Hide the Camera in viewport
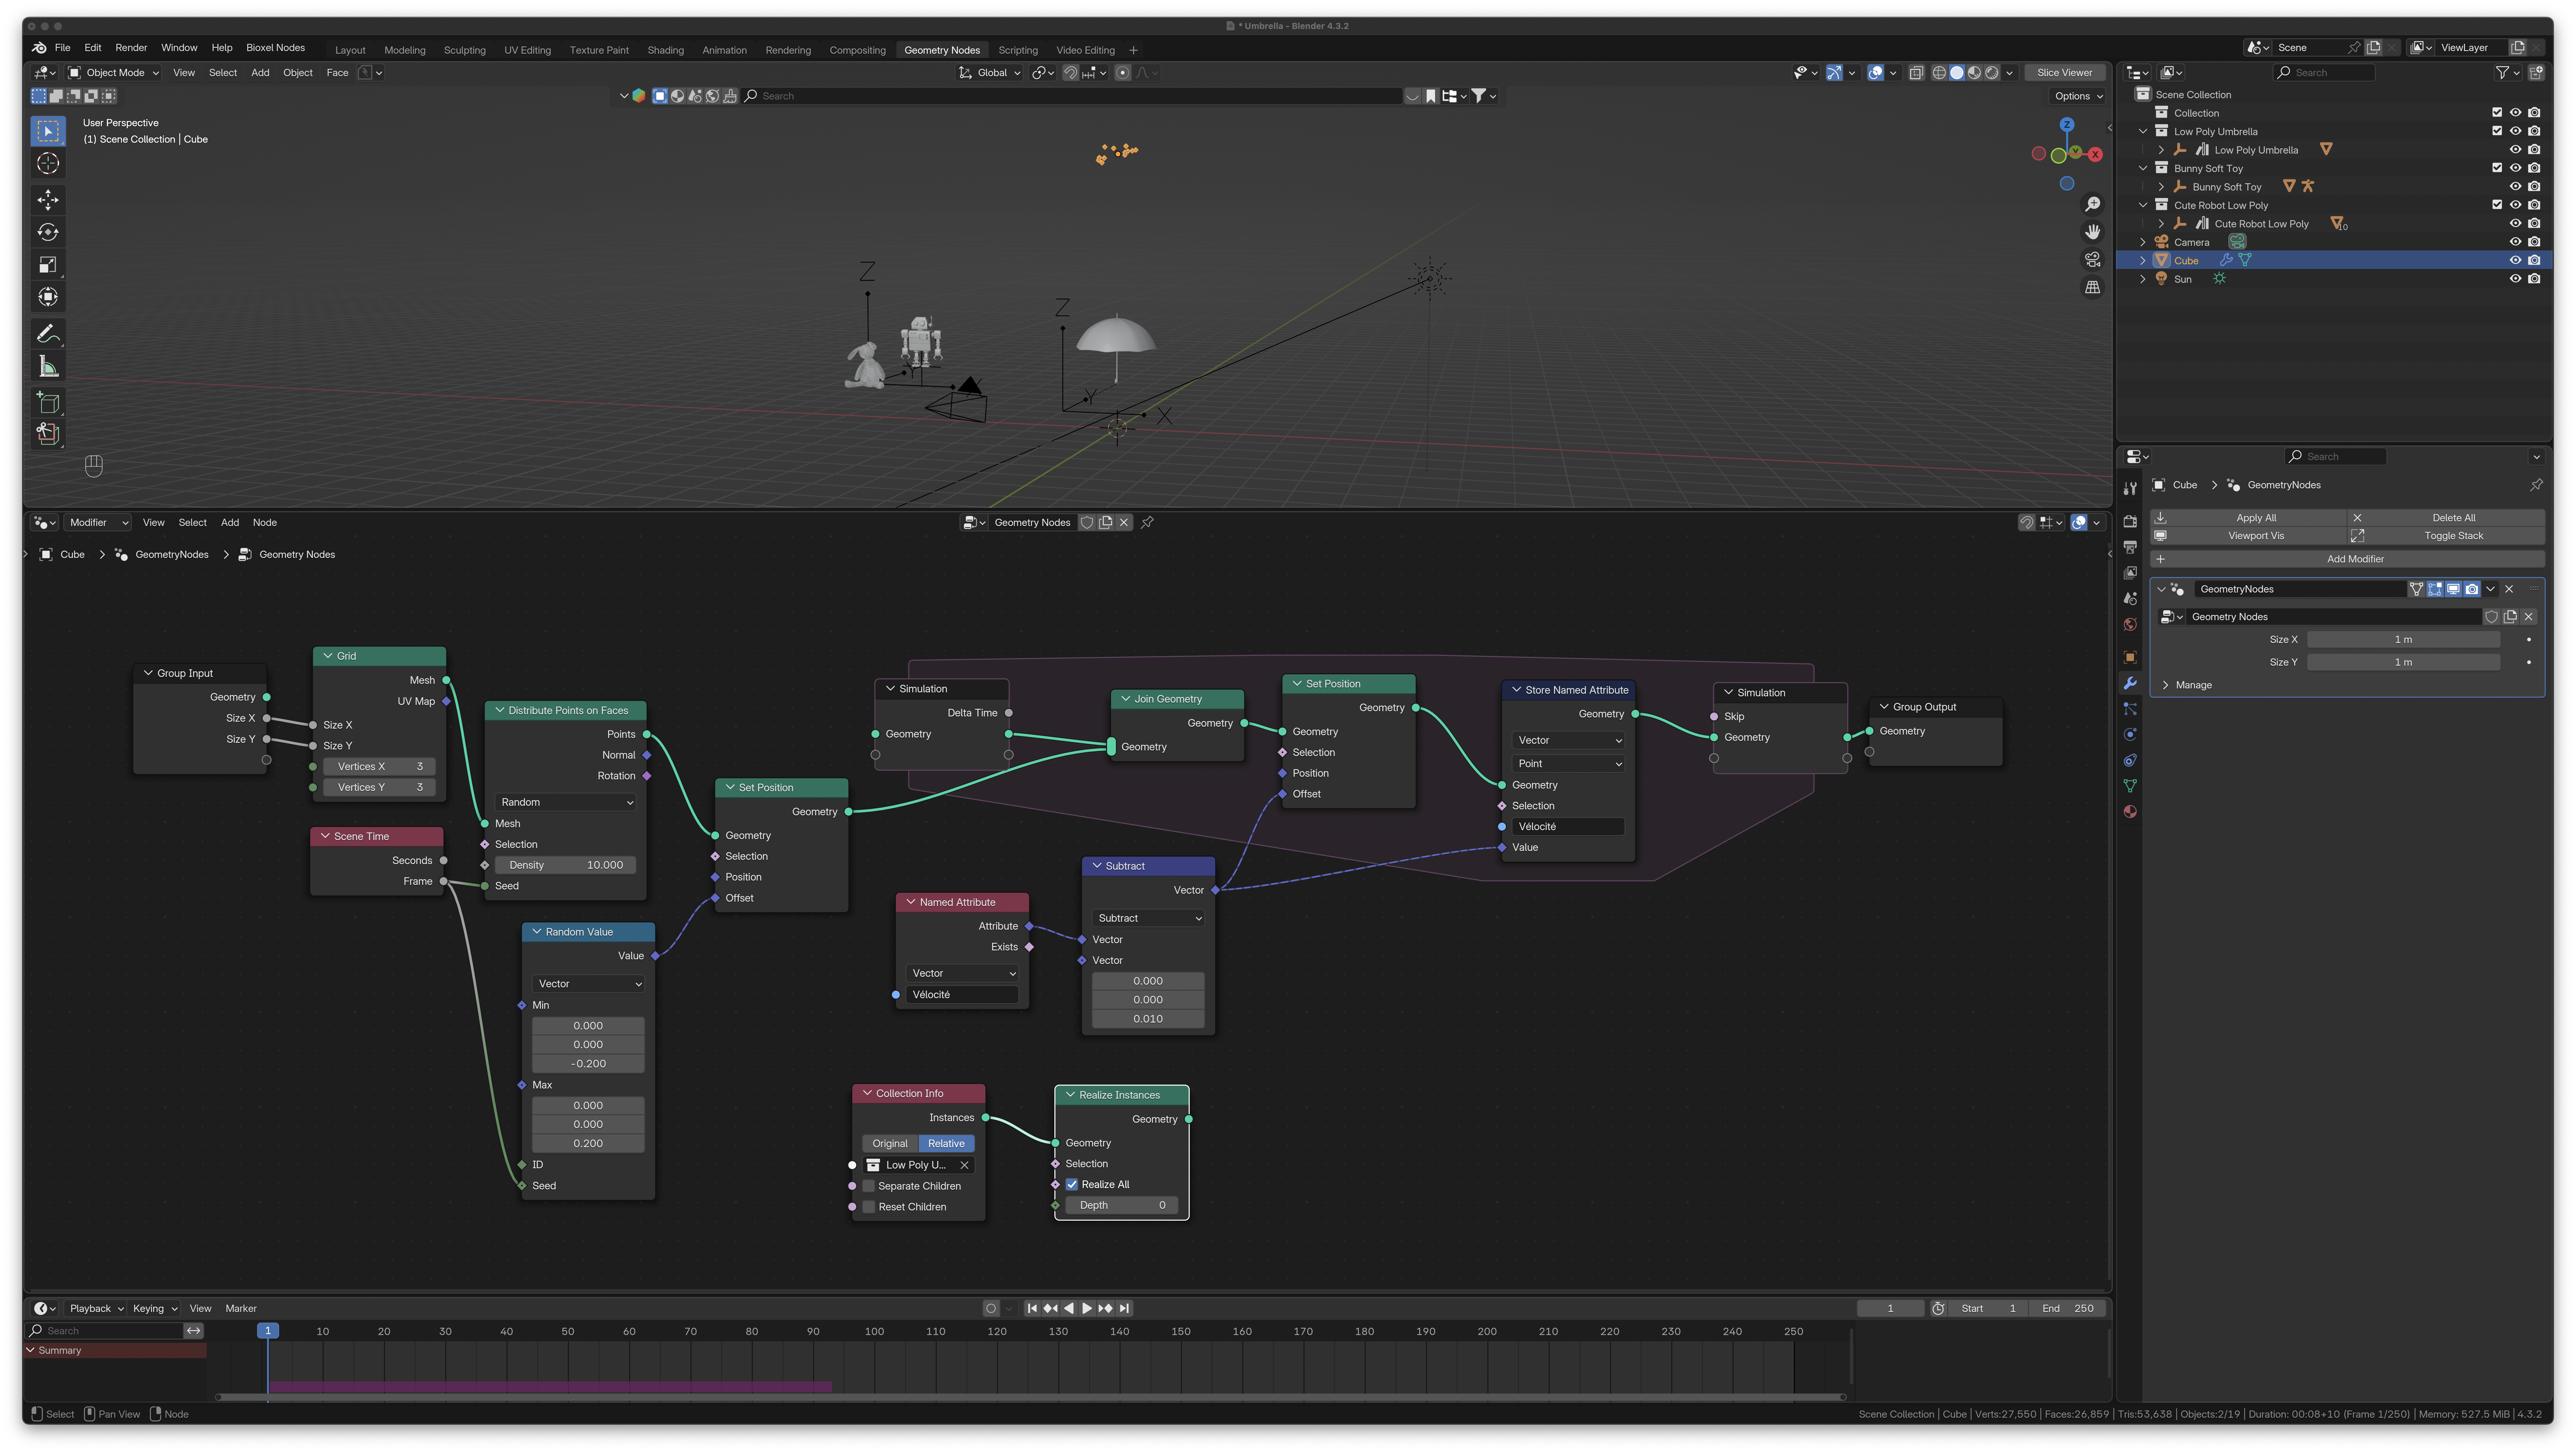The height and width of the screenshot is (1452, 2576). pos(2515,242)
